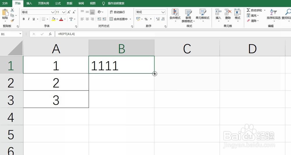Image resolution: width=291 pixels, height=155 pixels.
Task: Click the Delete cells (删除) icon
Action: [x=228, y=12]
